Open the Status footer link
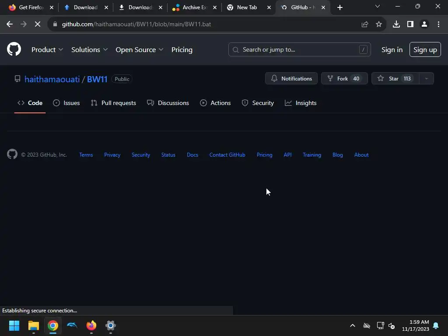Viewport: 448px width, 336px height. (x=168, y=155)
